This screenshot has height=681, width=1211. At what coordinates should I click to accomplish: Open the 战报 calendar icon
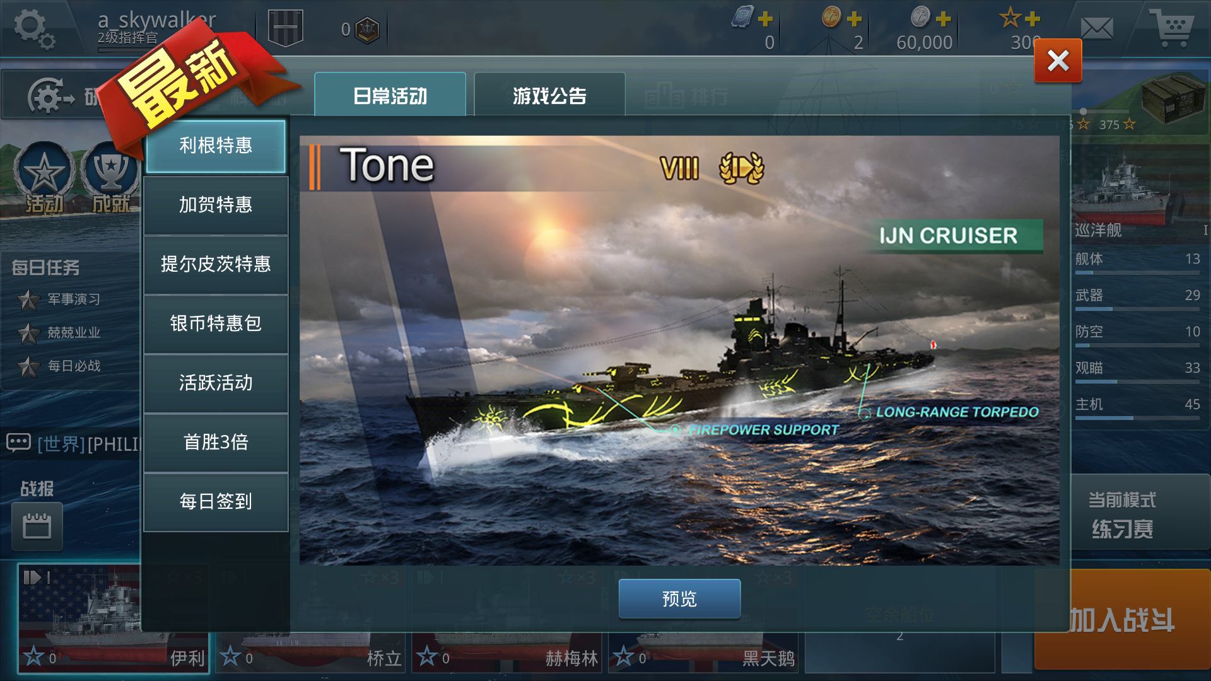(x=37, y=526)
